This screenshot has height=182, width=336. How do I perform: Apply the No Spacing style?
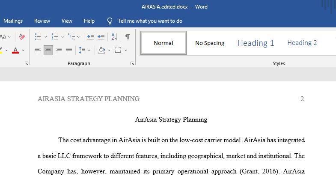(210, 43)
